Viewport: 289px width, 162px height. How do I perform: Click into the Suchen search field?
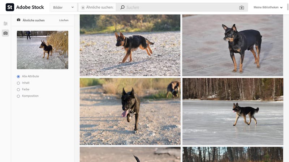182,7
